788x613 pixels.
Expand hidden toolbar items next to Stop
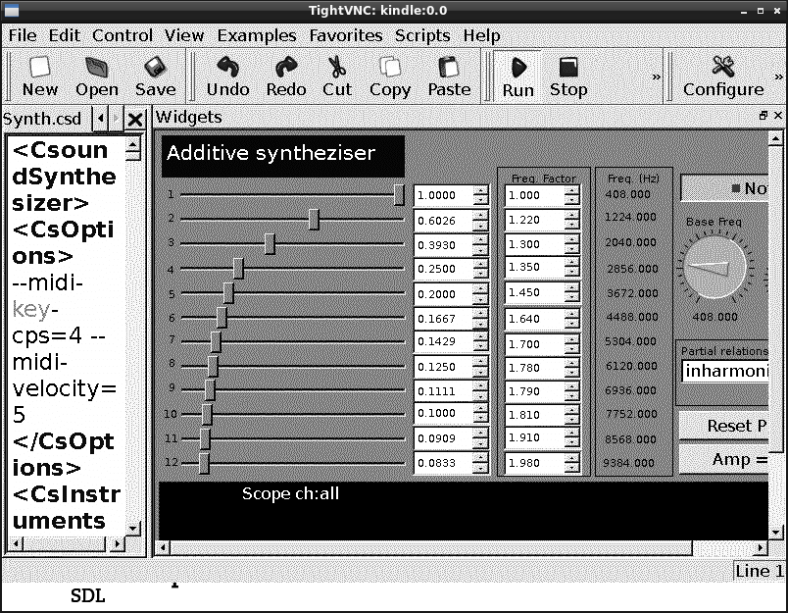656,77
